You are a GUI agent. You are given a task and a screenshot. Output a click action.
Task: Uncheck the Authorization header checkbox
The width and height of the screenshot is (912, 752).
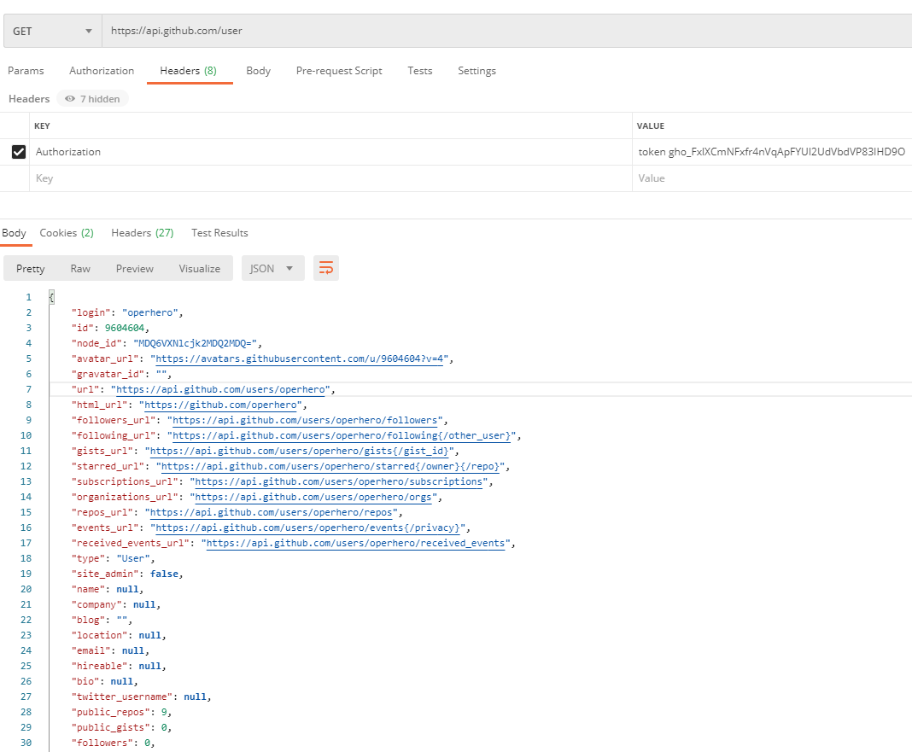pyautogui.click(x=19, y=152)
